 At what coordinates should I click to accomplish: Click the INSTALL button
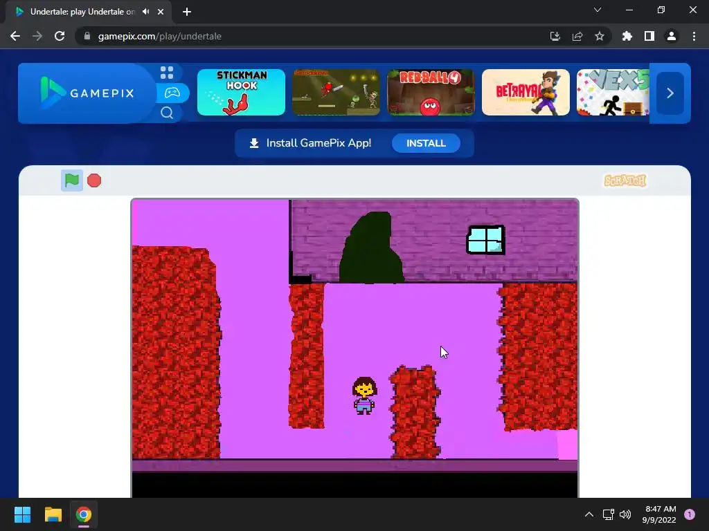pyautogui.click(x=426, y=143)
